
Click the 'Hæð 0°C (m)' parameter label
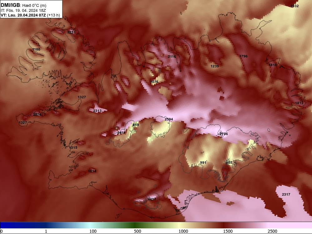(x=34, y=5)
